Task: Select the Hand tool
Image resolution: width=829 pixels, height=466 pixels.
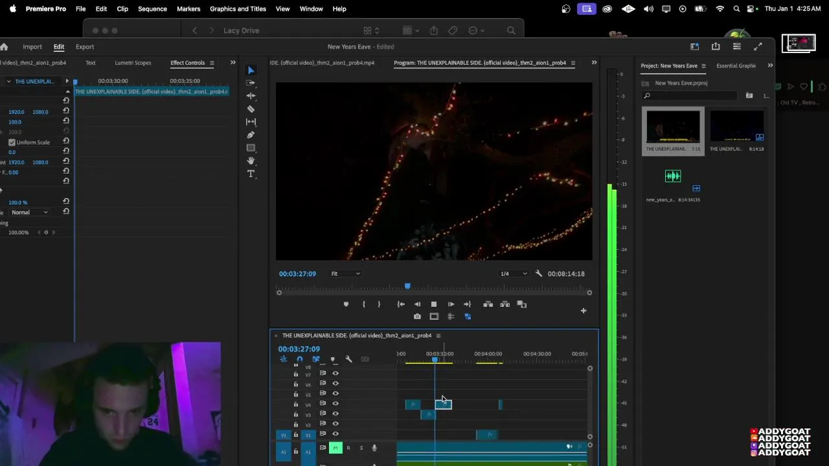Action: click(251, 161)
